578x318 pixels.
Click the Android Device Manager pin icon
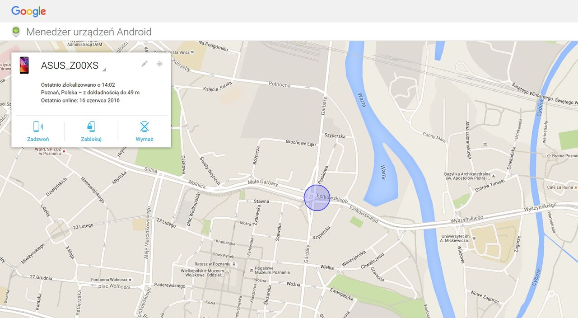[16, 32]
